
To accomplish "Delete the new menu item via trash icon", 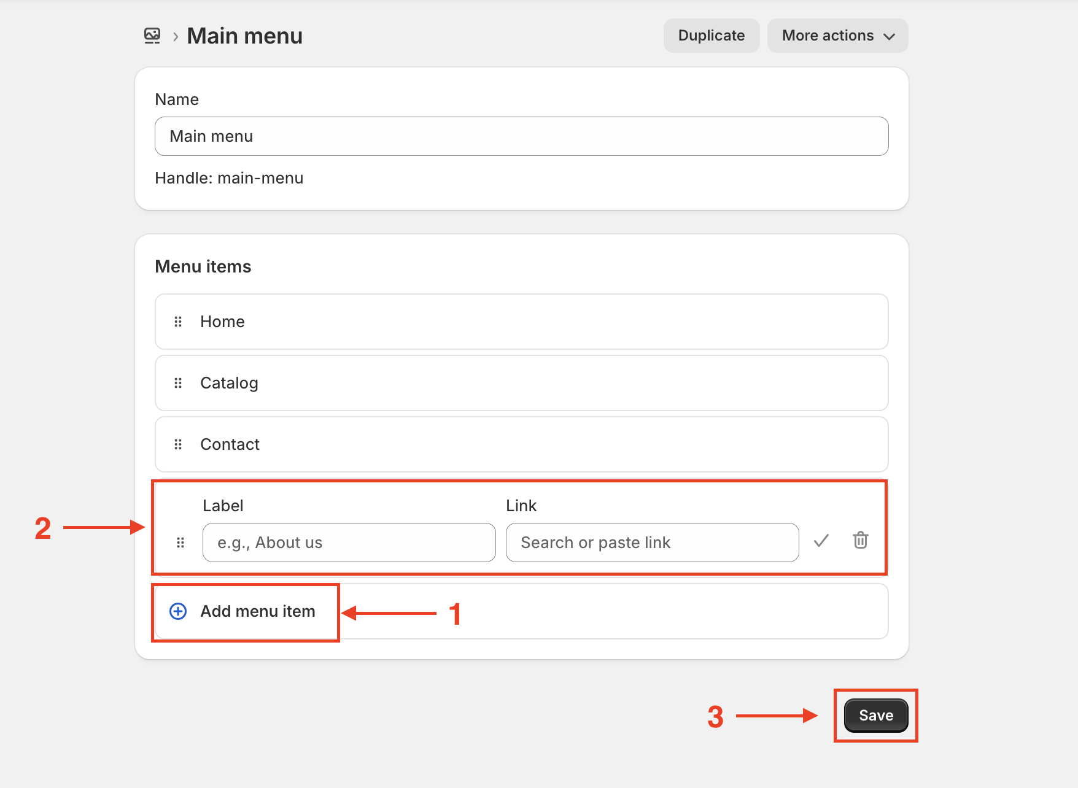I will click(860, 540).
